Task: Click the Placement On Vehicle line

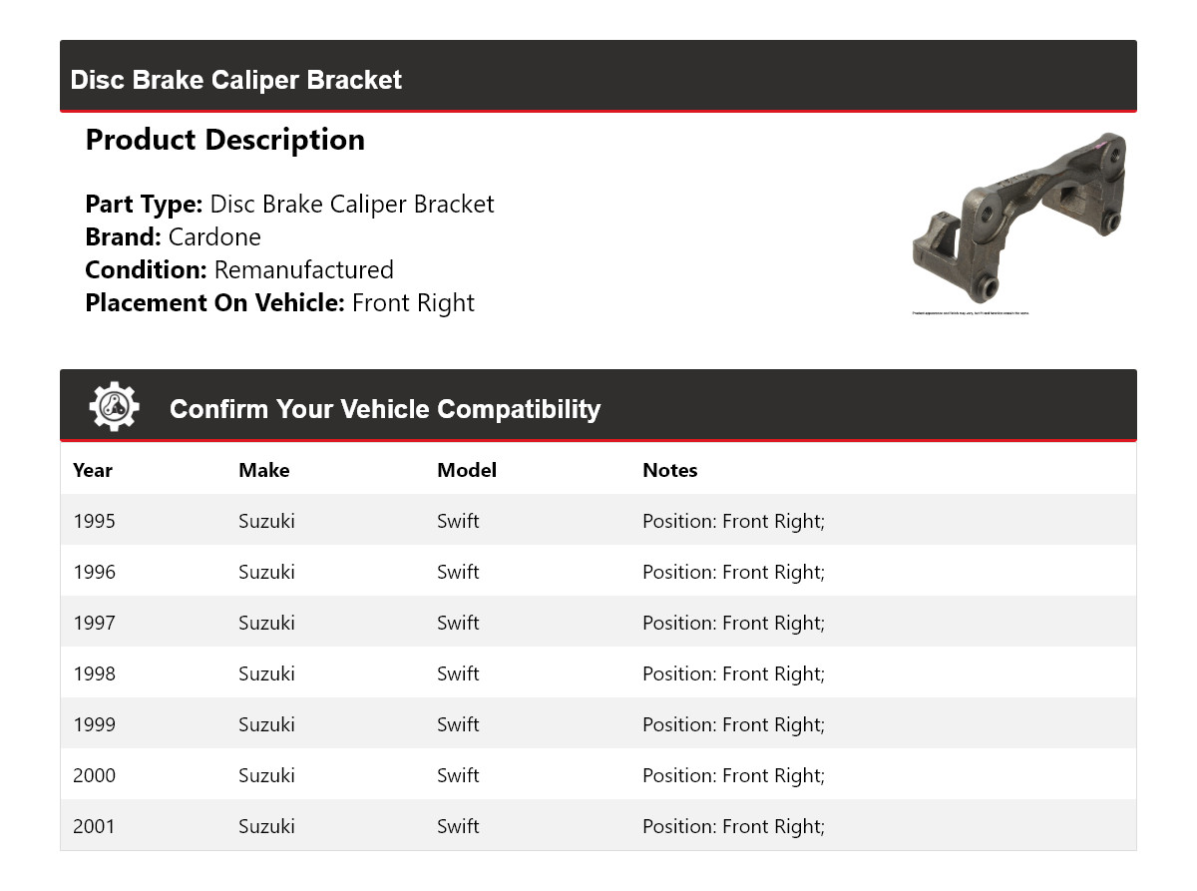Action: tap(280, 303)
